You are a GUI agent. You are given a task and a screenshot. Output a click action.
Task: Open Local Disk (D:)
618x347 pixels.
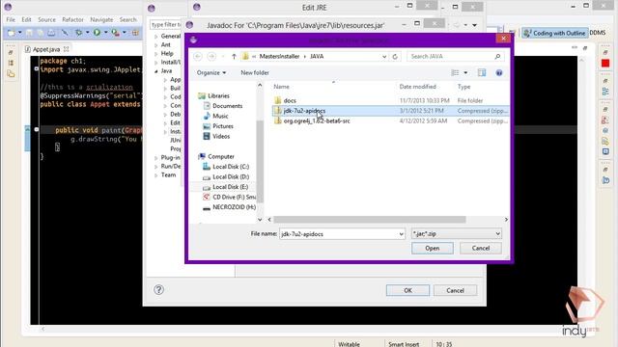pyautogui.click(x=226, y=177)
